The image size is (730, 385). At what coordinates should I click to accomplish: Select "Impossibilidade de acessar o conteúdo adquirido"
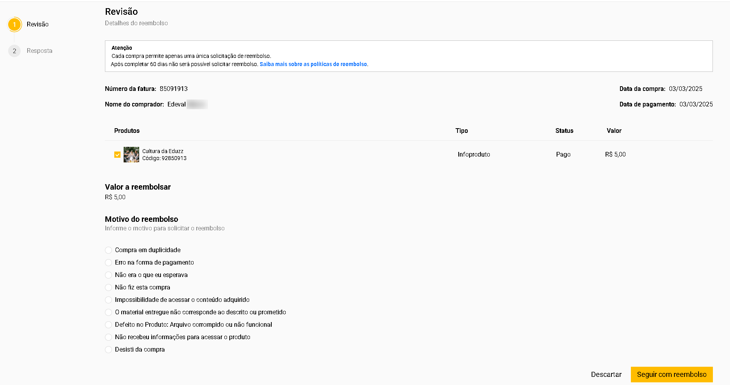108,300
